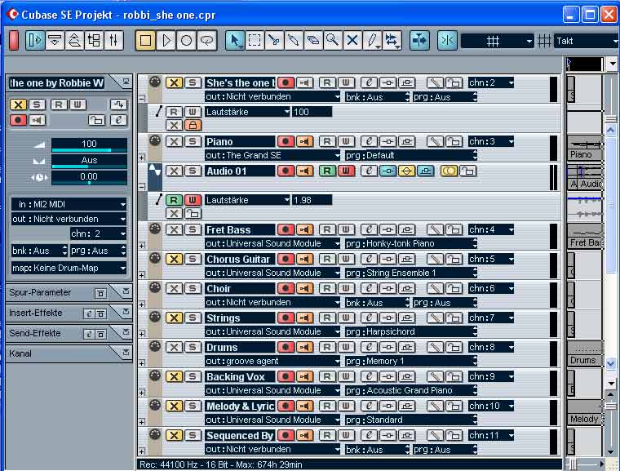Click the Stop transport button

tap(145, 40)
